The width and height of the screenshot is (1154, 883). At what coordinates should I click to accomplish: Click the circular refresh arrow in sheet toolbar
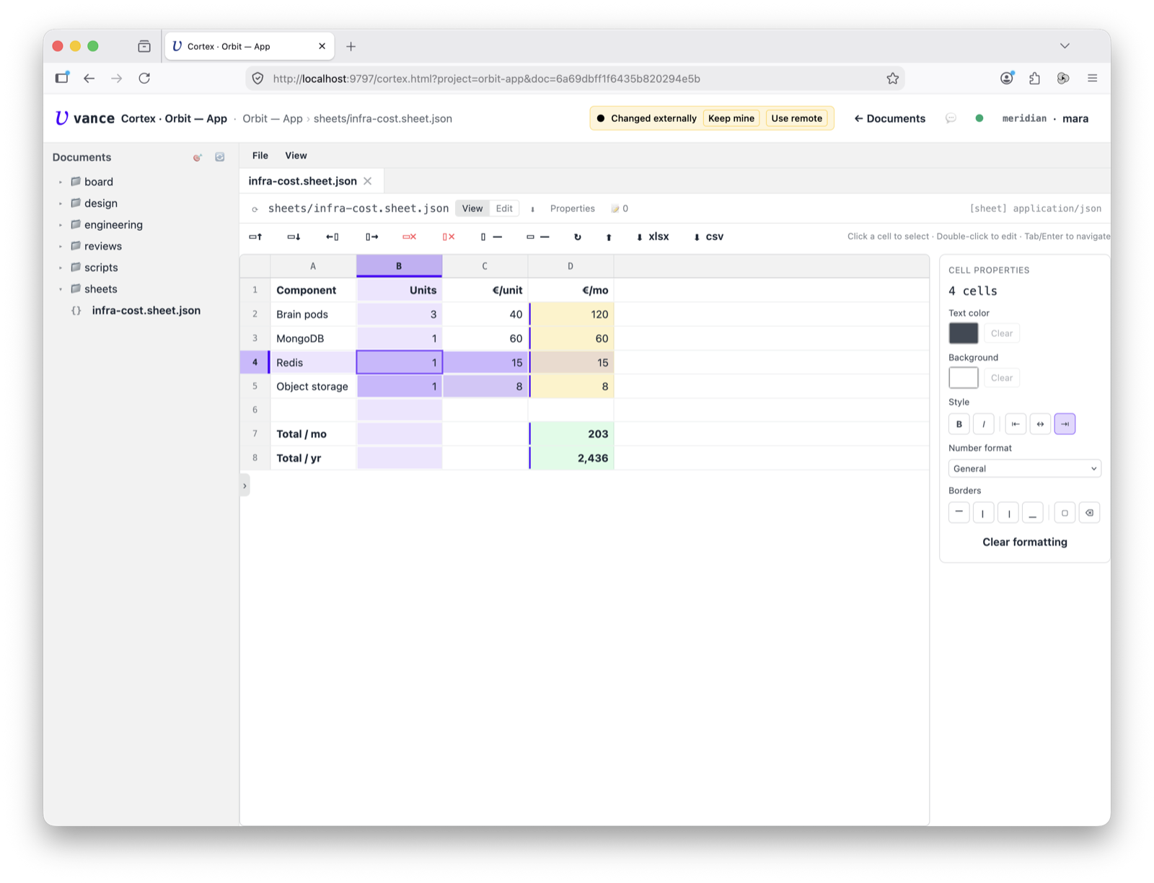coord(578,237)
